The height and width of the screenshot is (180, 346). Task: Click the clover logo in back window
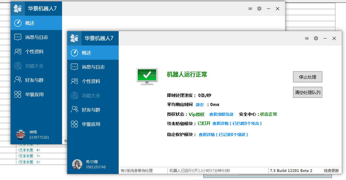[18, 9]
